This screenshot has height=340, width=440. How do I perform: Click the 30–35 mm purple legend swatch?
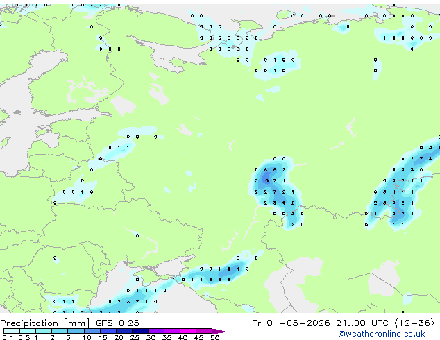[x=156, y=331]
